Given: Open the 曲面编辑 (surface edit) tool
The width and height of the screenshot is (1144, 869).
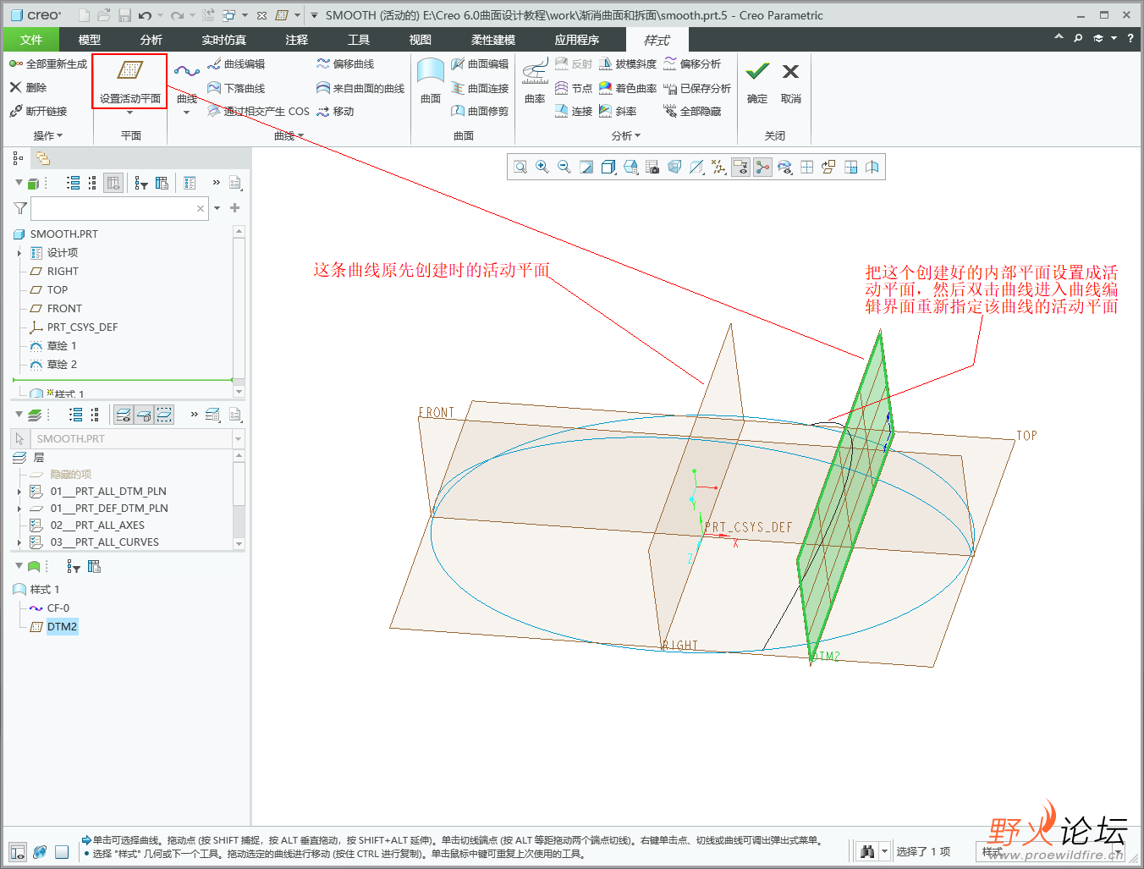Looking at the screenshot, I should click(480, 64).
